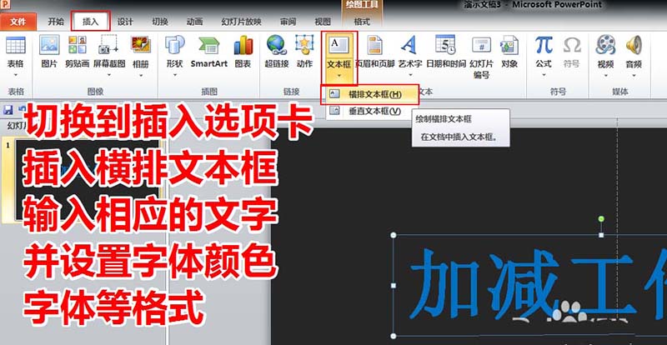667x345 pixels.
Task: Select the 视图 tab
Action: [x=323, y=22]
